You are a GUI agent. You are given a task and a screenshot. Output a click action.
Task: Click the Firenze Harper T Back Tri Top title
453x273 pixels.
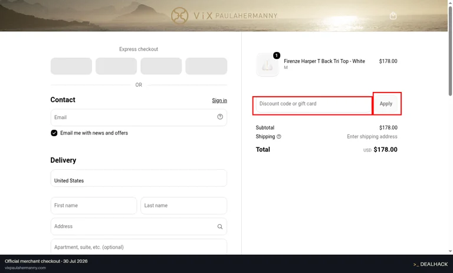324,61
